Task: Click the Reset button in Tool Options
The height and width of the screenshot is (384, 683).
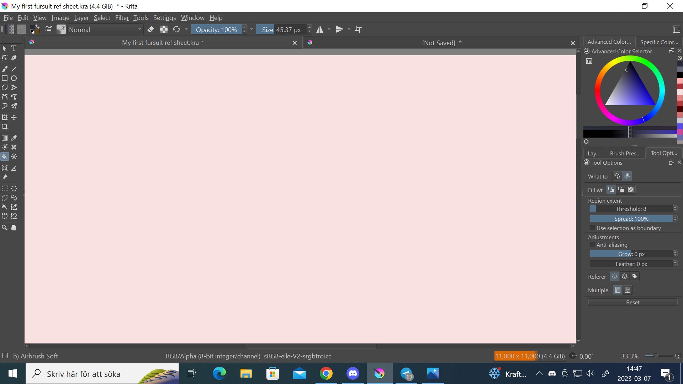Action: coord(632,302)
